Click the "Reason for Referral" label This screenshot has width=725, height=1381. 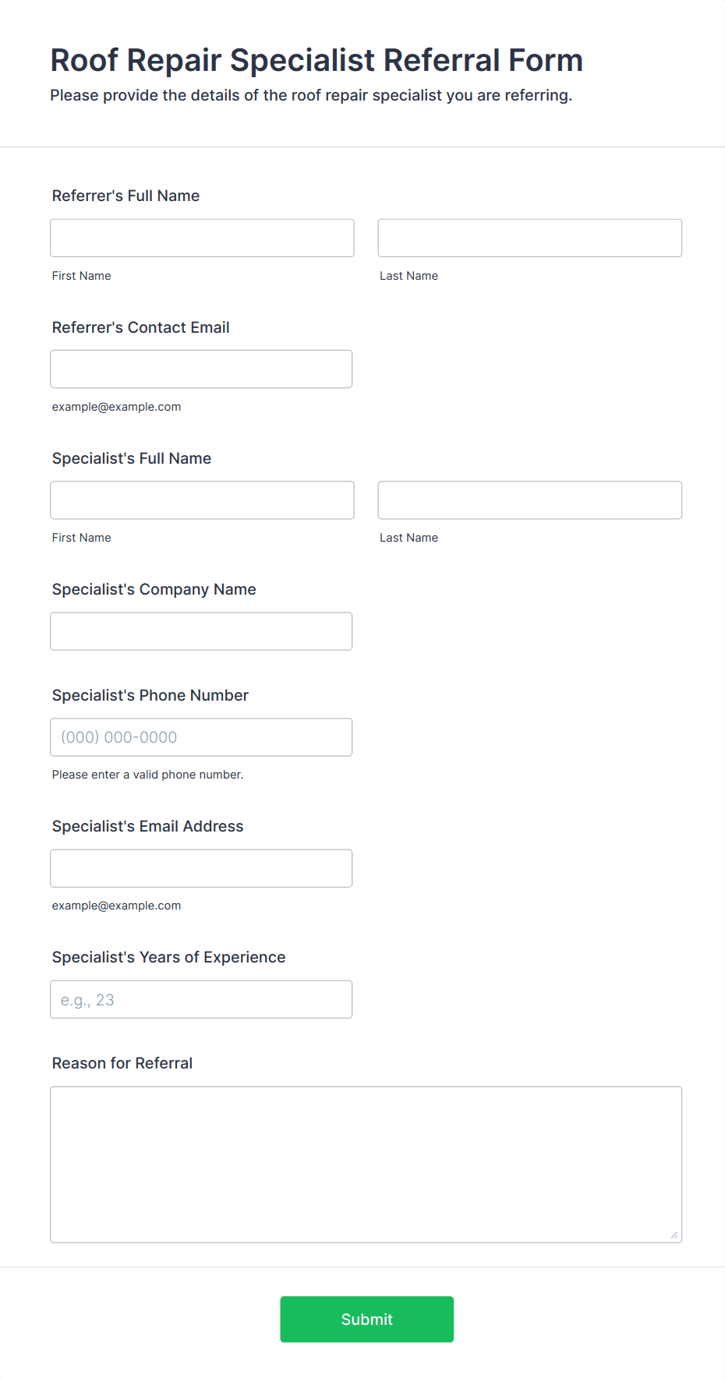pyautogui.click(x=122, y=1063)
